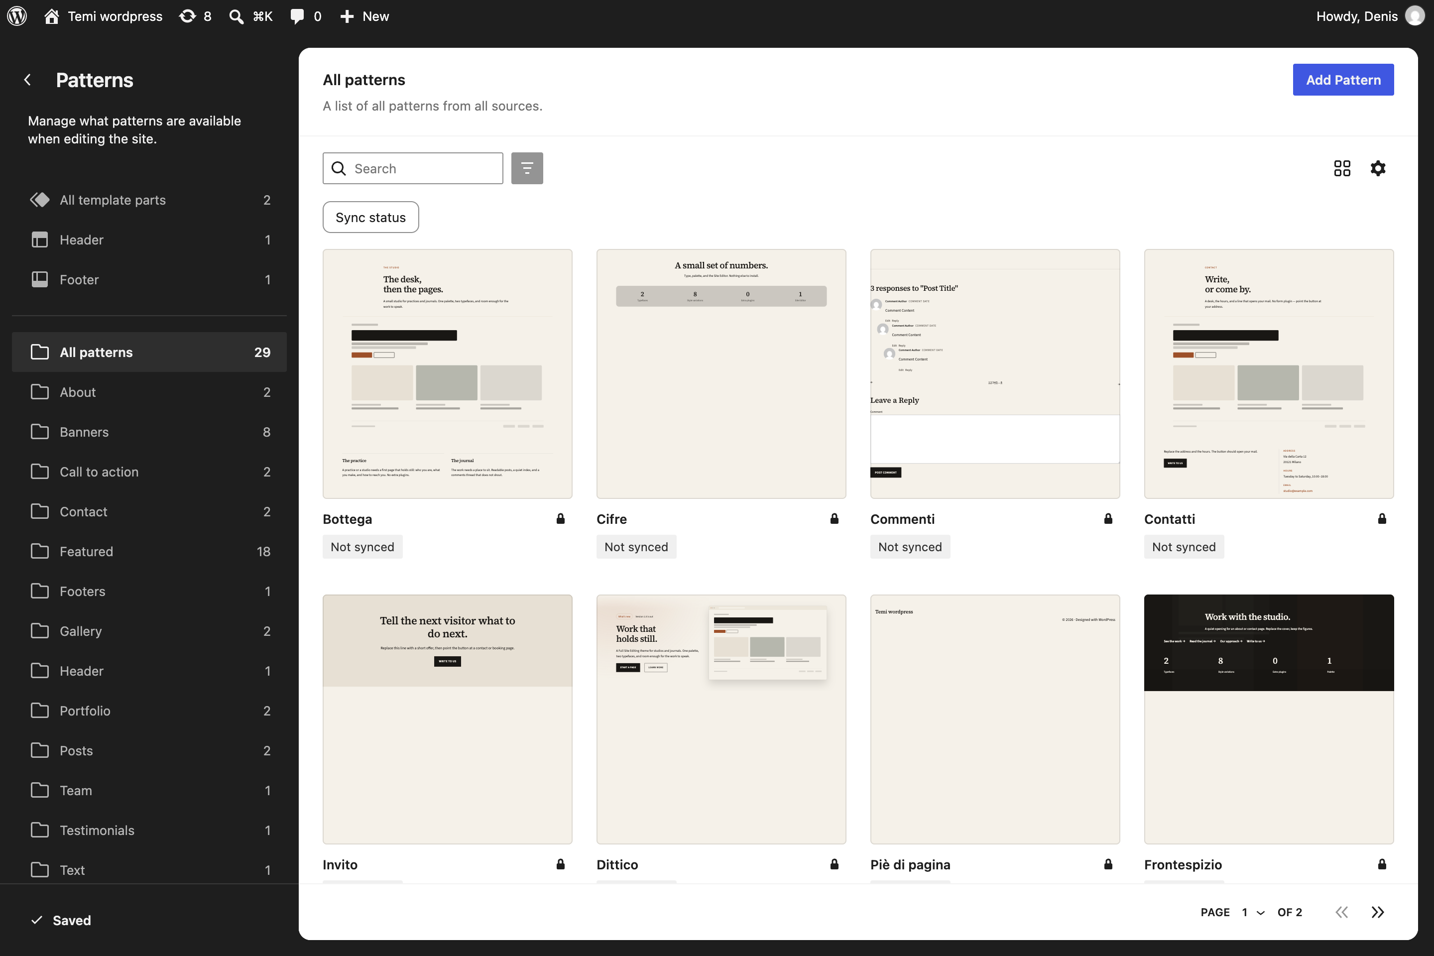Go back from the Patterns panel
The width and height of the screenshot is (1434, 956).
coord(27,80)
